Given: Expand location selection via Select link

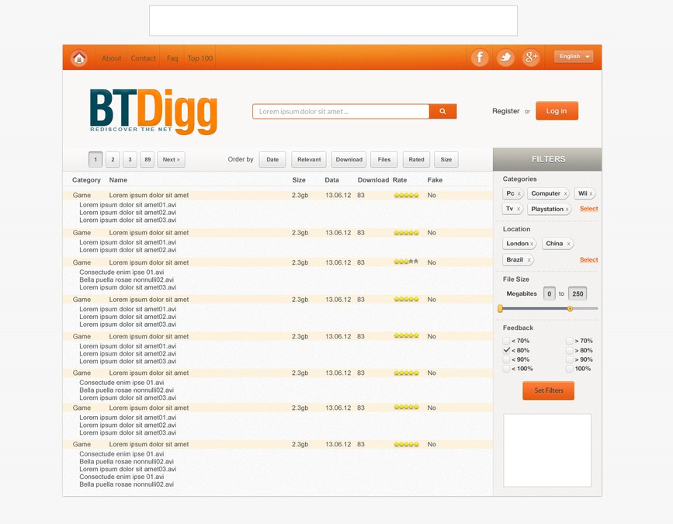Looking at the screenshot, I should (x=588, y=259).
